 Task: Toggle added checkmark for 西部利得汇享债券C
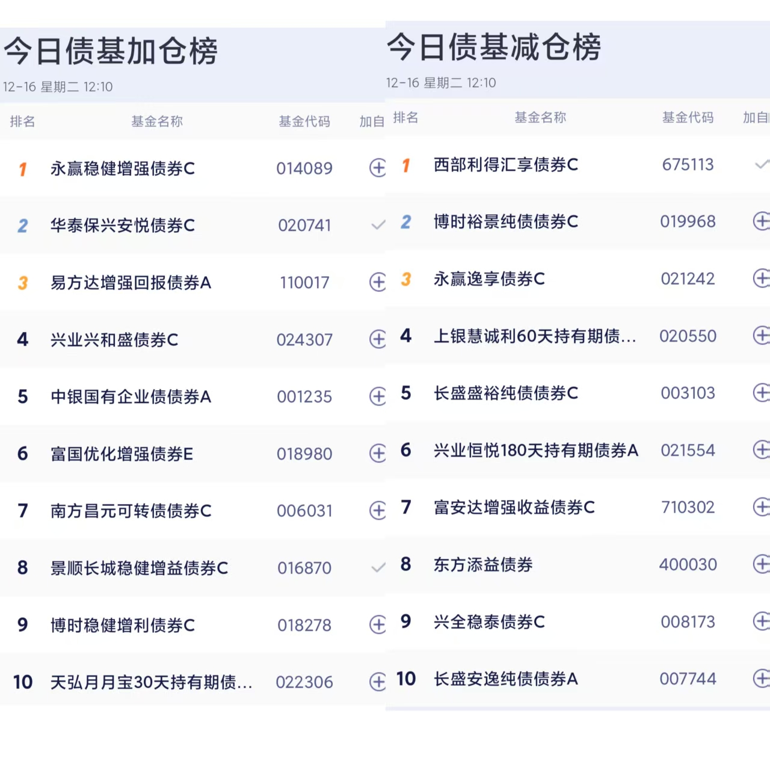[x=762, y=164]
